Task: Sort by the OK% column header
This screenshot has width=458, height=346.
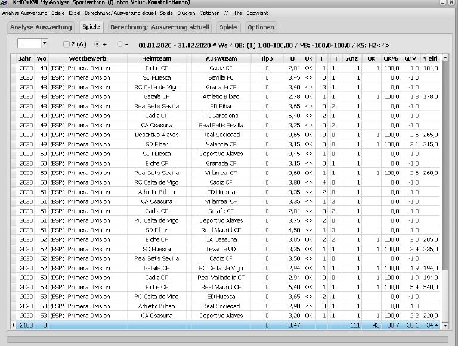Action: 391,58
